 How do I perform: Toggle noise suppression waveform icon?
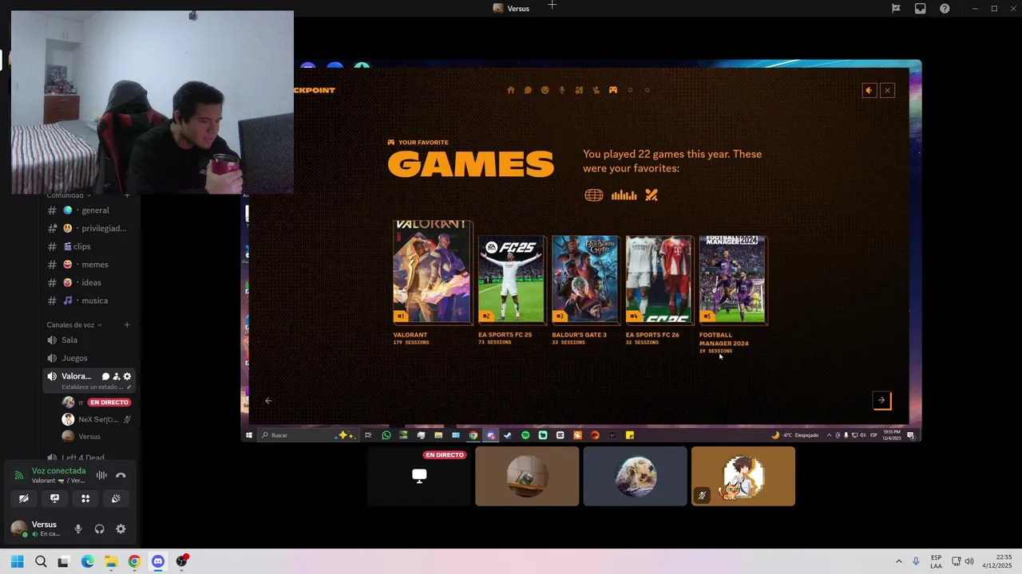pyautogui.click(x=101, y=475)
